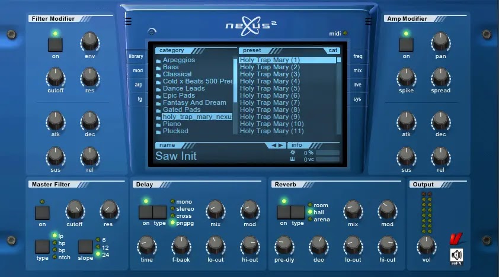Click the midi indicator light
499x277 pixels.
[x=345, y=33]
